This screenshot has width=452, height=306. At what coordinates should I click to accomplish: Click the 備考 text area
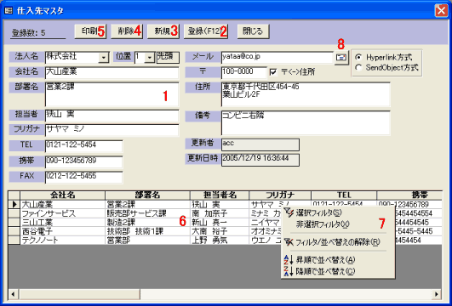tap(306, 122)
